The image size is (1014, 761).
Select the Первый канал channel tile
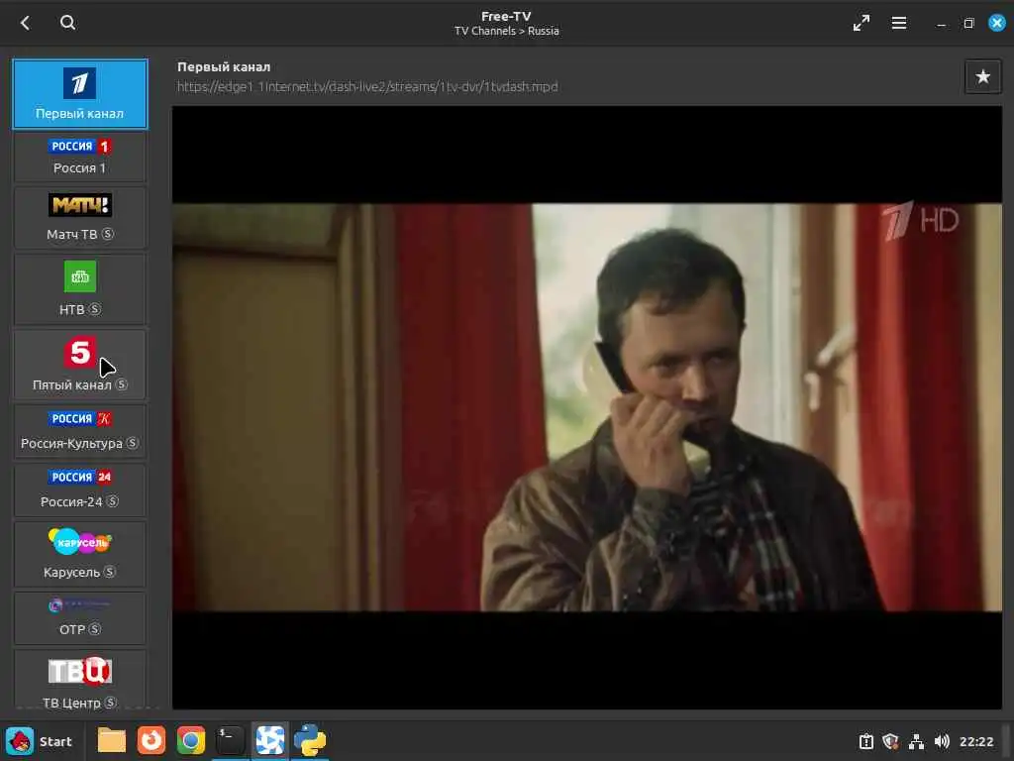click(x=80, y=94)
